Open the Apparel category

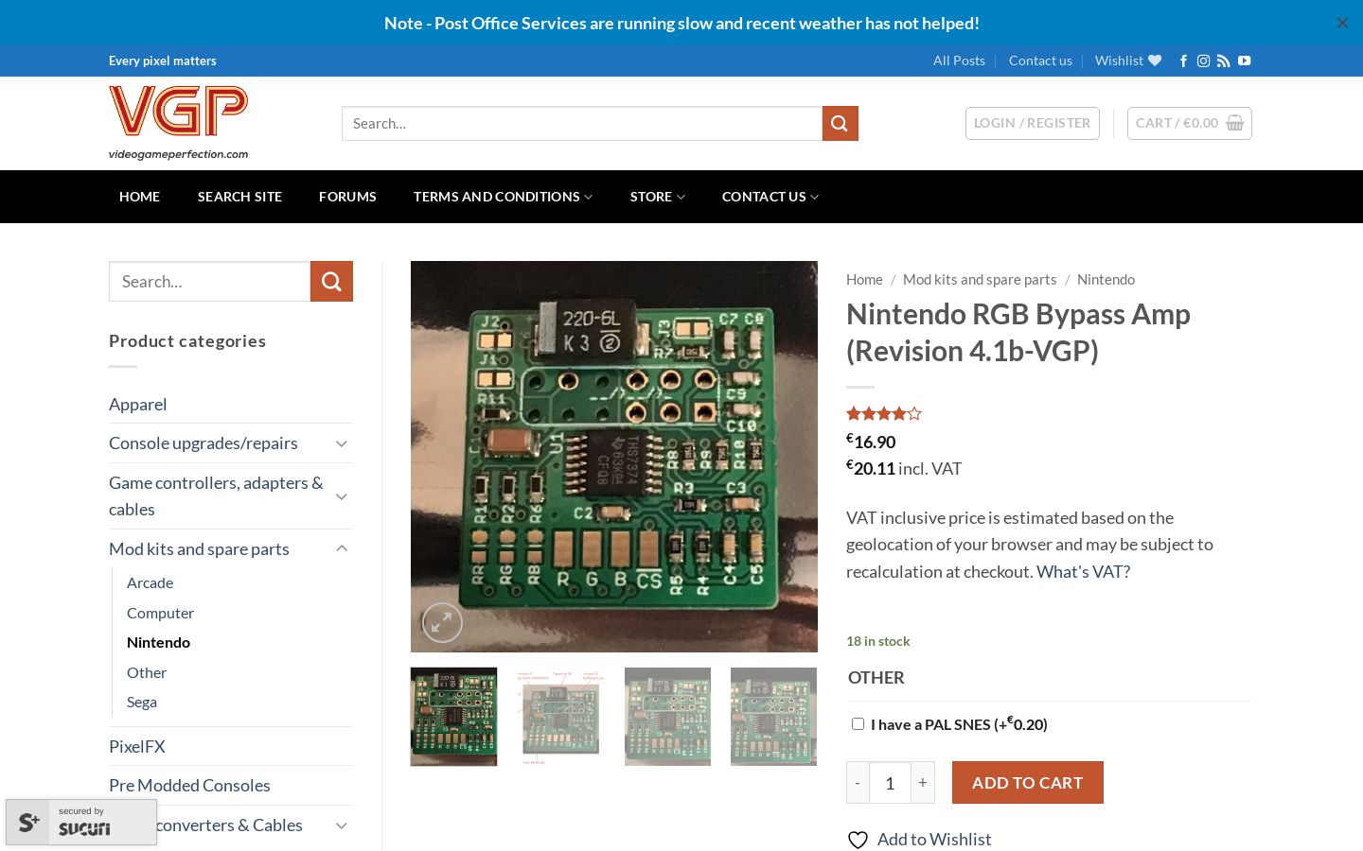click(x=137, y=404)
